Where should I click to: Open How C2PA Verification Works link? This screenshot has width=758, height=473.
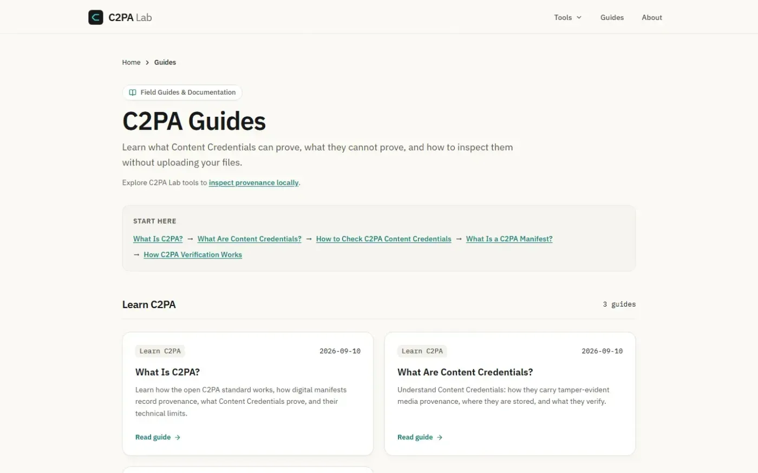point(193,255)
